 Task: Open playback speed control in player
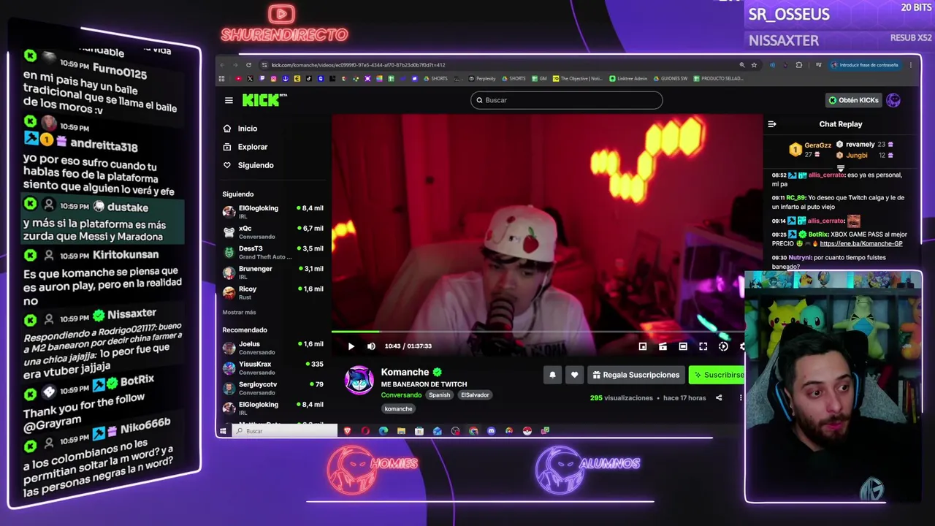(723, 346)
